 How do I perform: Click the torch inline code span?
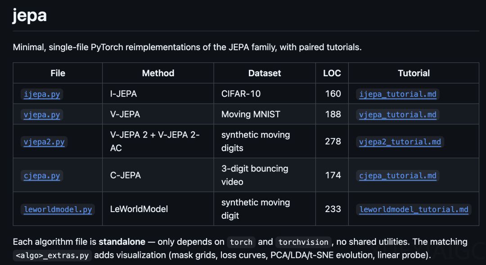tap(241, 242)
